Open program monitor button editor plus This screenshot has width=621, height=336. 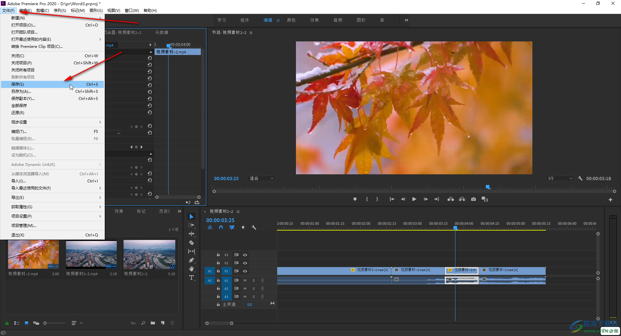(x=610, y=200)
